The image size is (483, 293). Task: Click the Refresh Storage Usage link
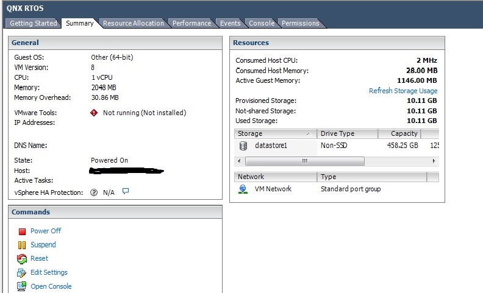[x=402, y=91]
